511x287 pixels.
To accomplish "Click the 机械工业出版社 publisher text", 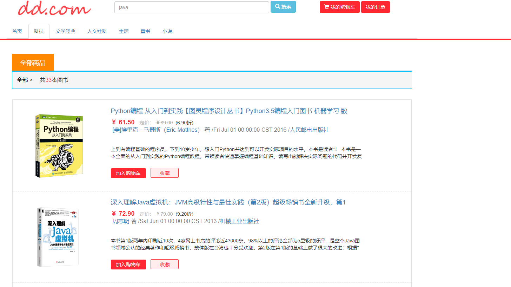I will click(x=239, y=221).
